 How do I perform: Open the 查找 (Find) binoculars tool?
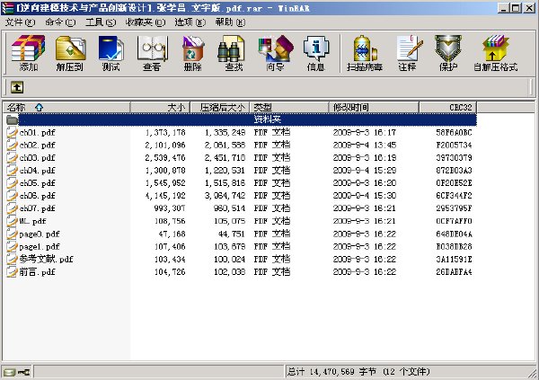(234, 53)
